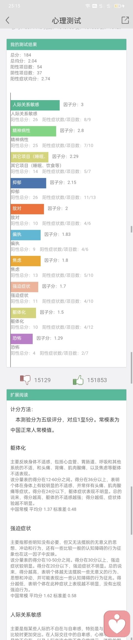Select the 人际关系敏感 green bar
This screenshot has height=640, width=133.
[35, 105]
